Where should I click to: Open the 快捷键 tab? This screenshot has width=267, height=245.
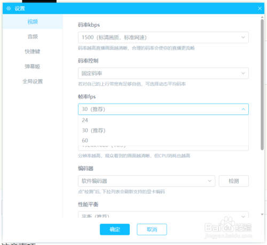click(x=33, y=52)
